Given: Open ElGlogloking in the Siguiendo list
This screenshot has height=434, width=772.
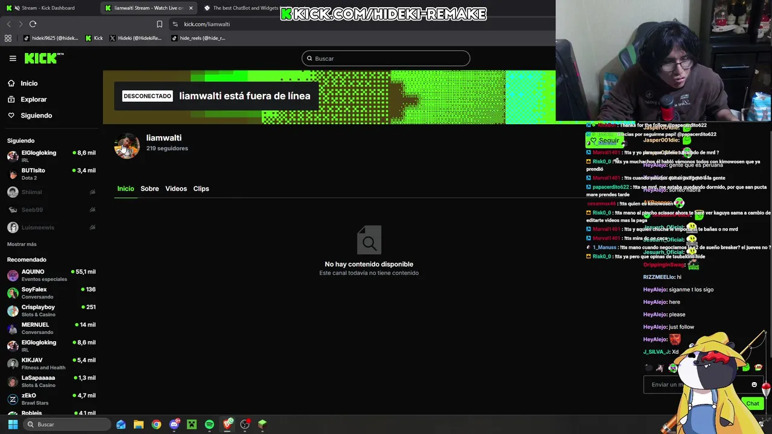Looking at the screenshot, I should (51, 156).
